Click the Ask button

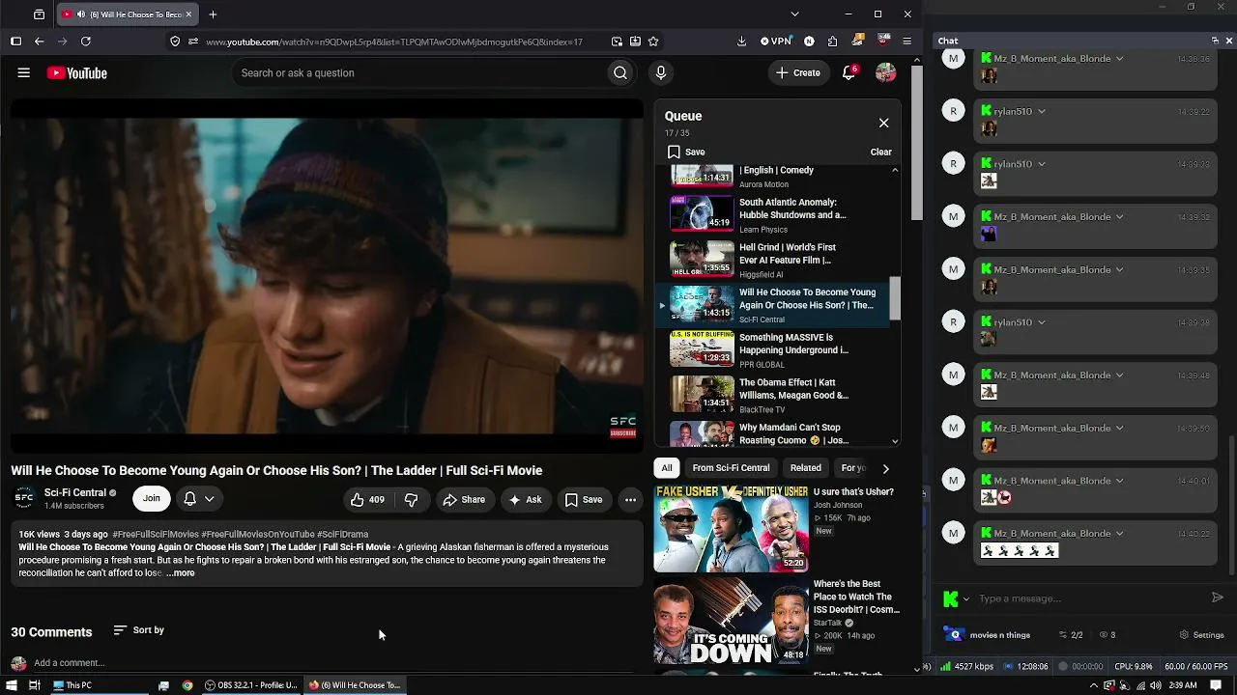[x=526, y=499]
